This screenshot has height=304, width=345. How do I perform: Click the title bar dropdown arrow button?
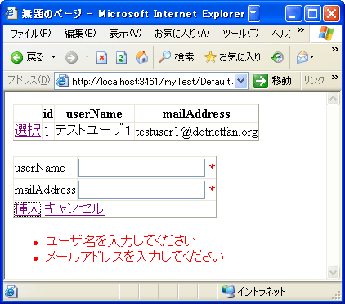[x=253, y=13]
